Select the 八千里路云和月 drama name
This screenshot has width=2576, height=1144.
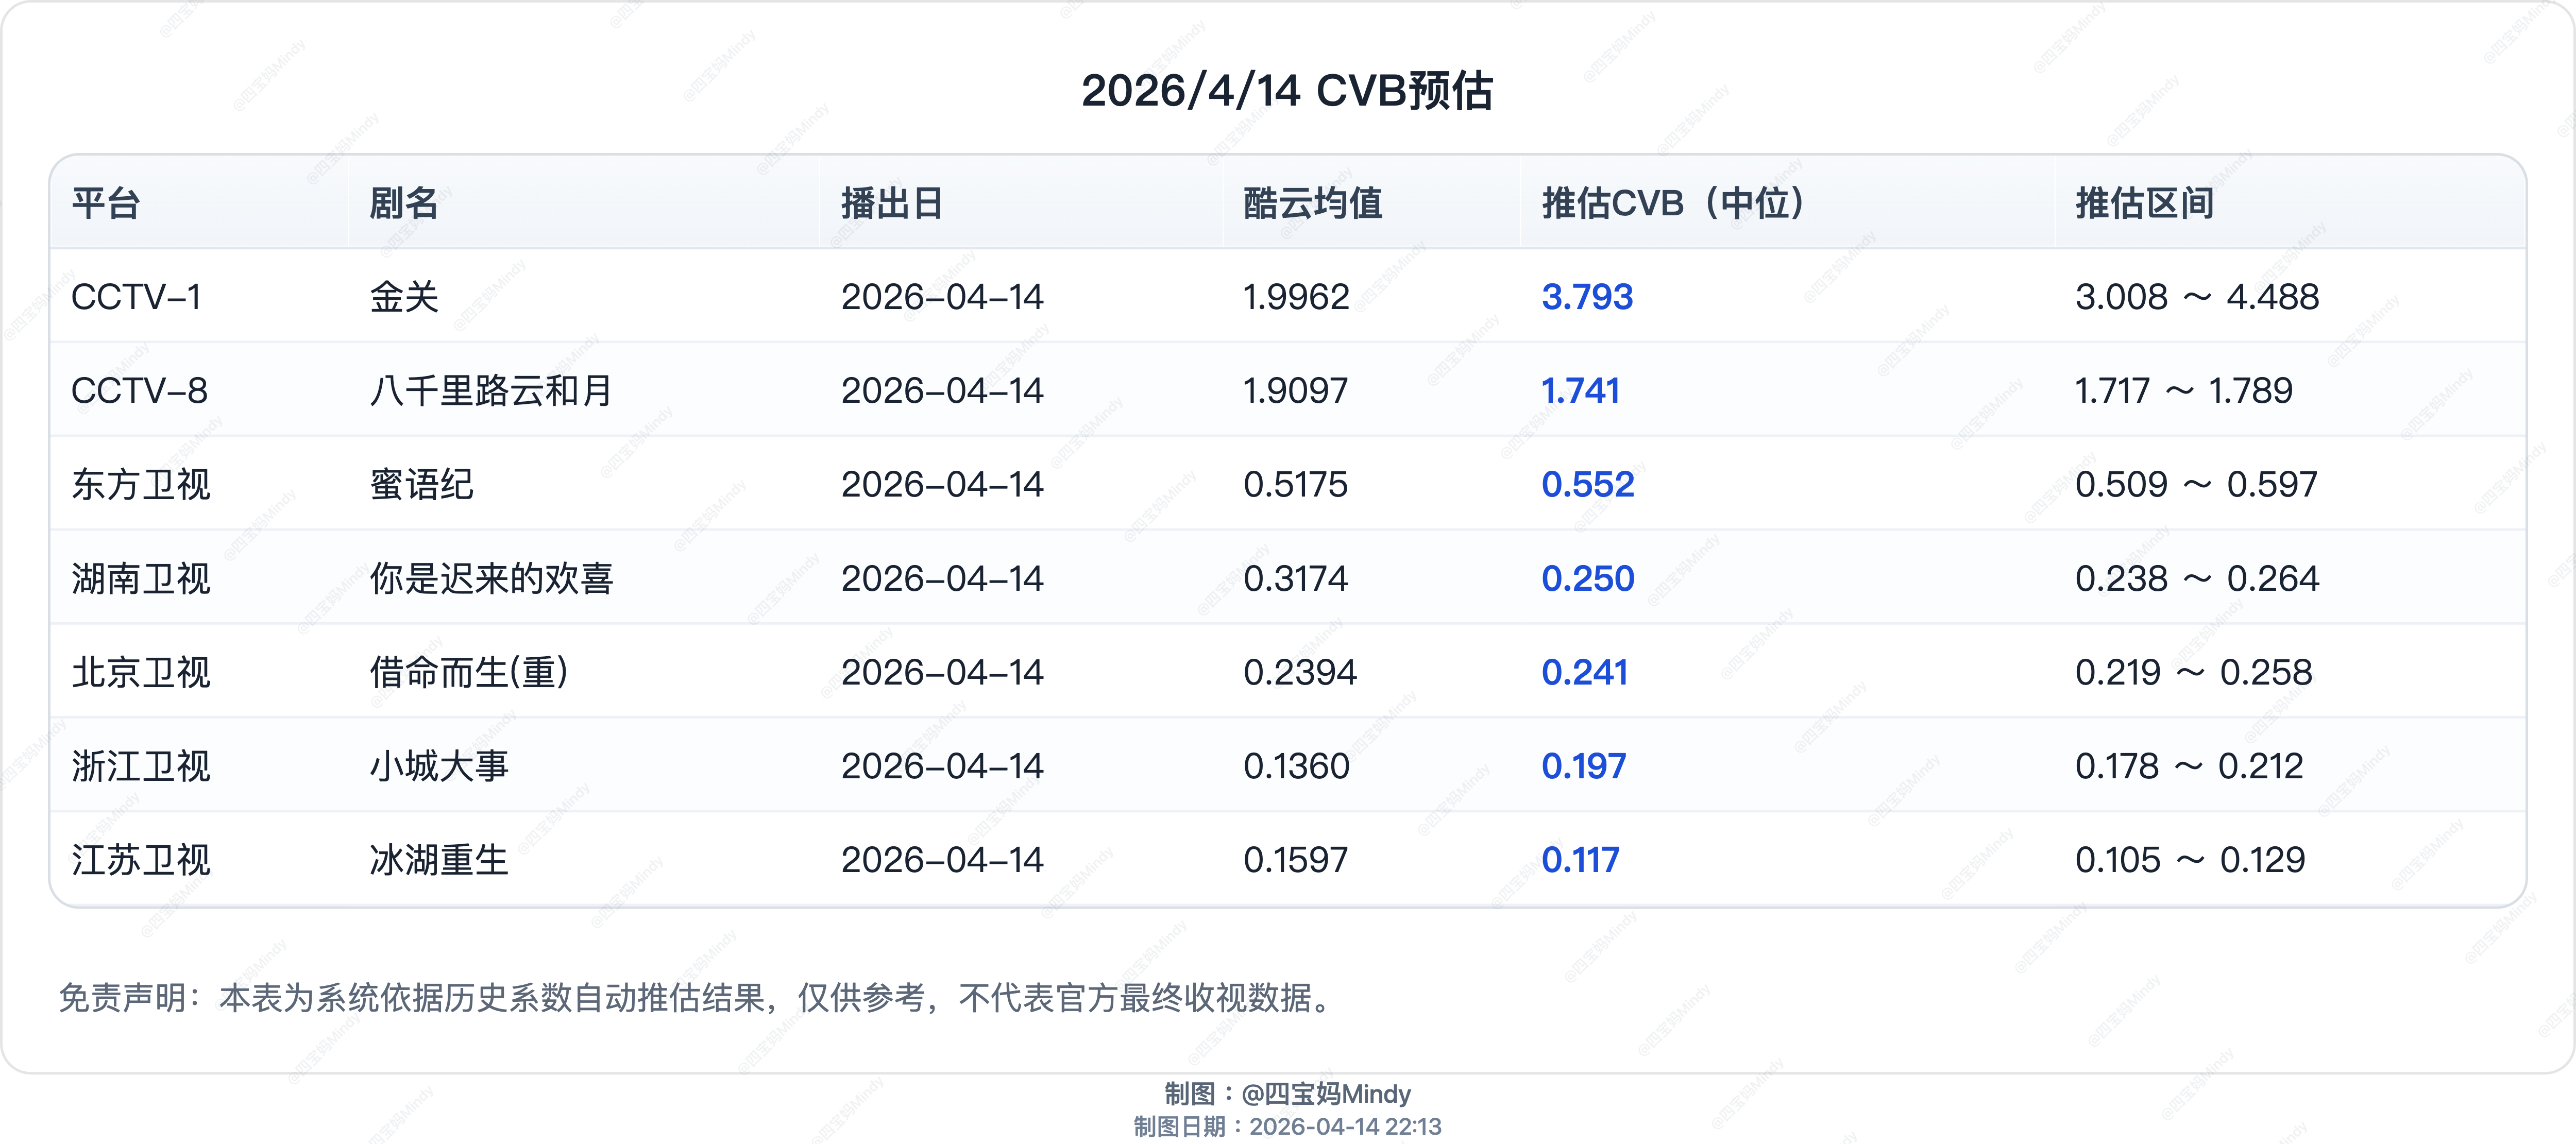click(490, 391)
